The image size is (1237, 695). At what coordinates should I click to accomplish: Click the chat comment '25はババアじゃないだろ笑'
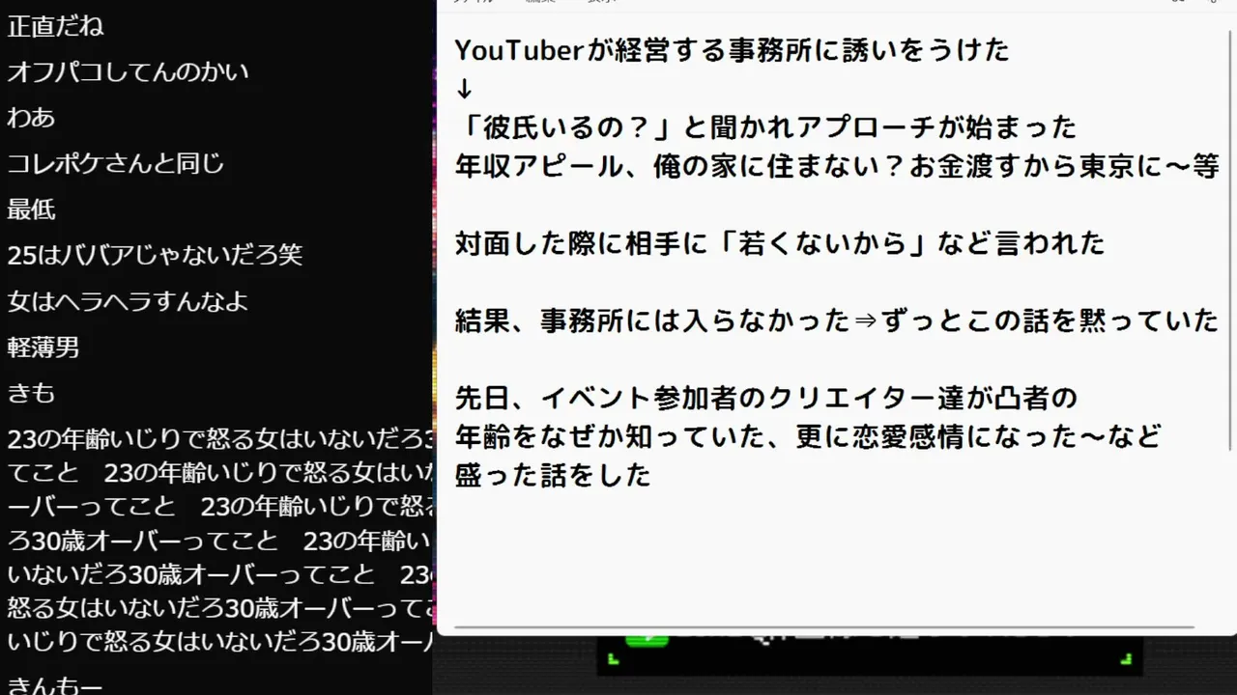tap(155, 255)
